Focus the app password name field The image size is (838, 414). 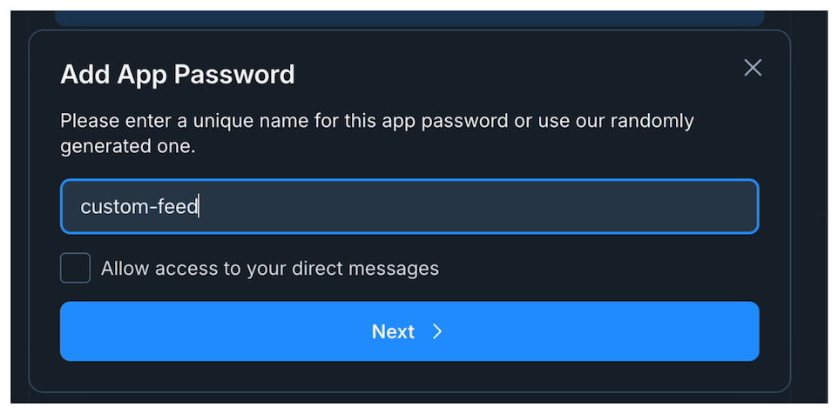409,207
